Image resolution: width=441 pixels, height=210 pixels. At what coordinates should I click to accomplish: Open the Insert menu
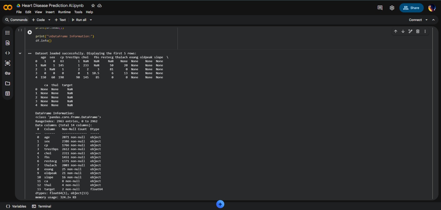tap(50, 12)
